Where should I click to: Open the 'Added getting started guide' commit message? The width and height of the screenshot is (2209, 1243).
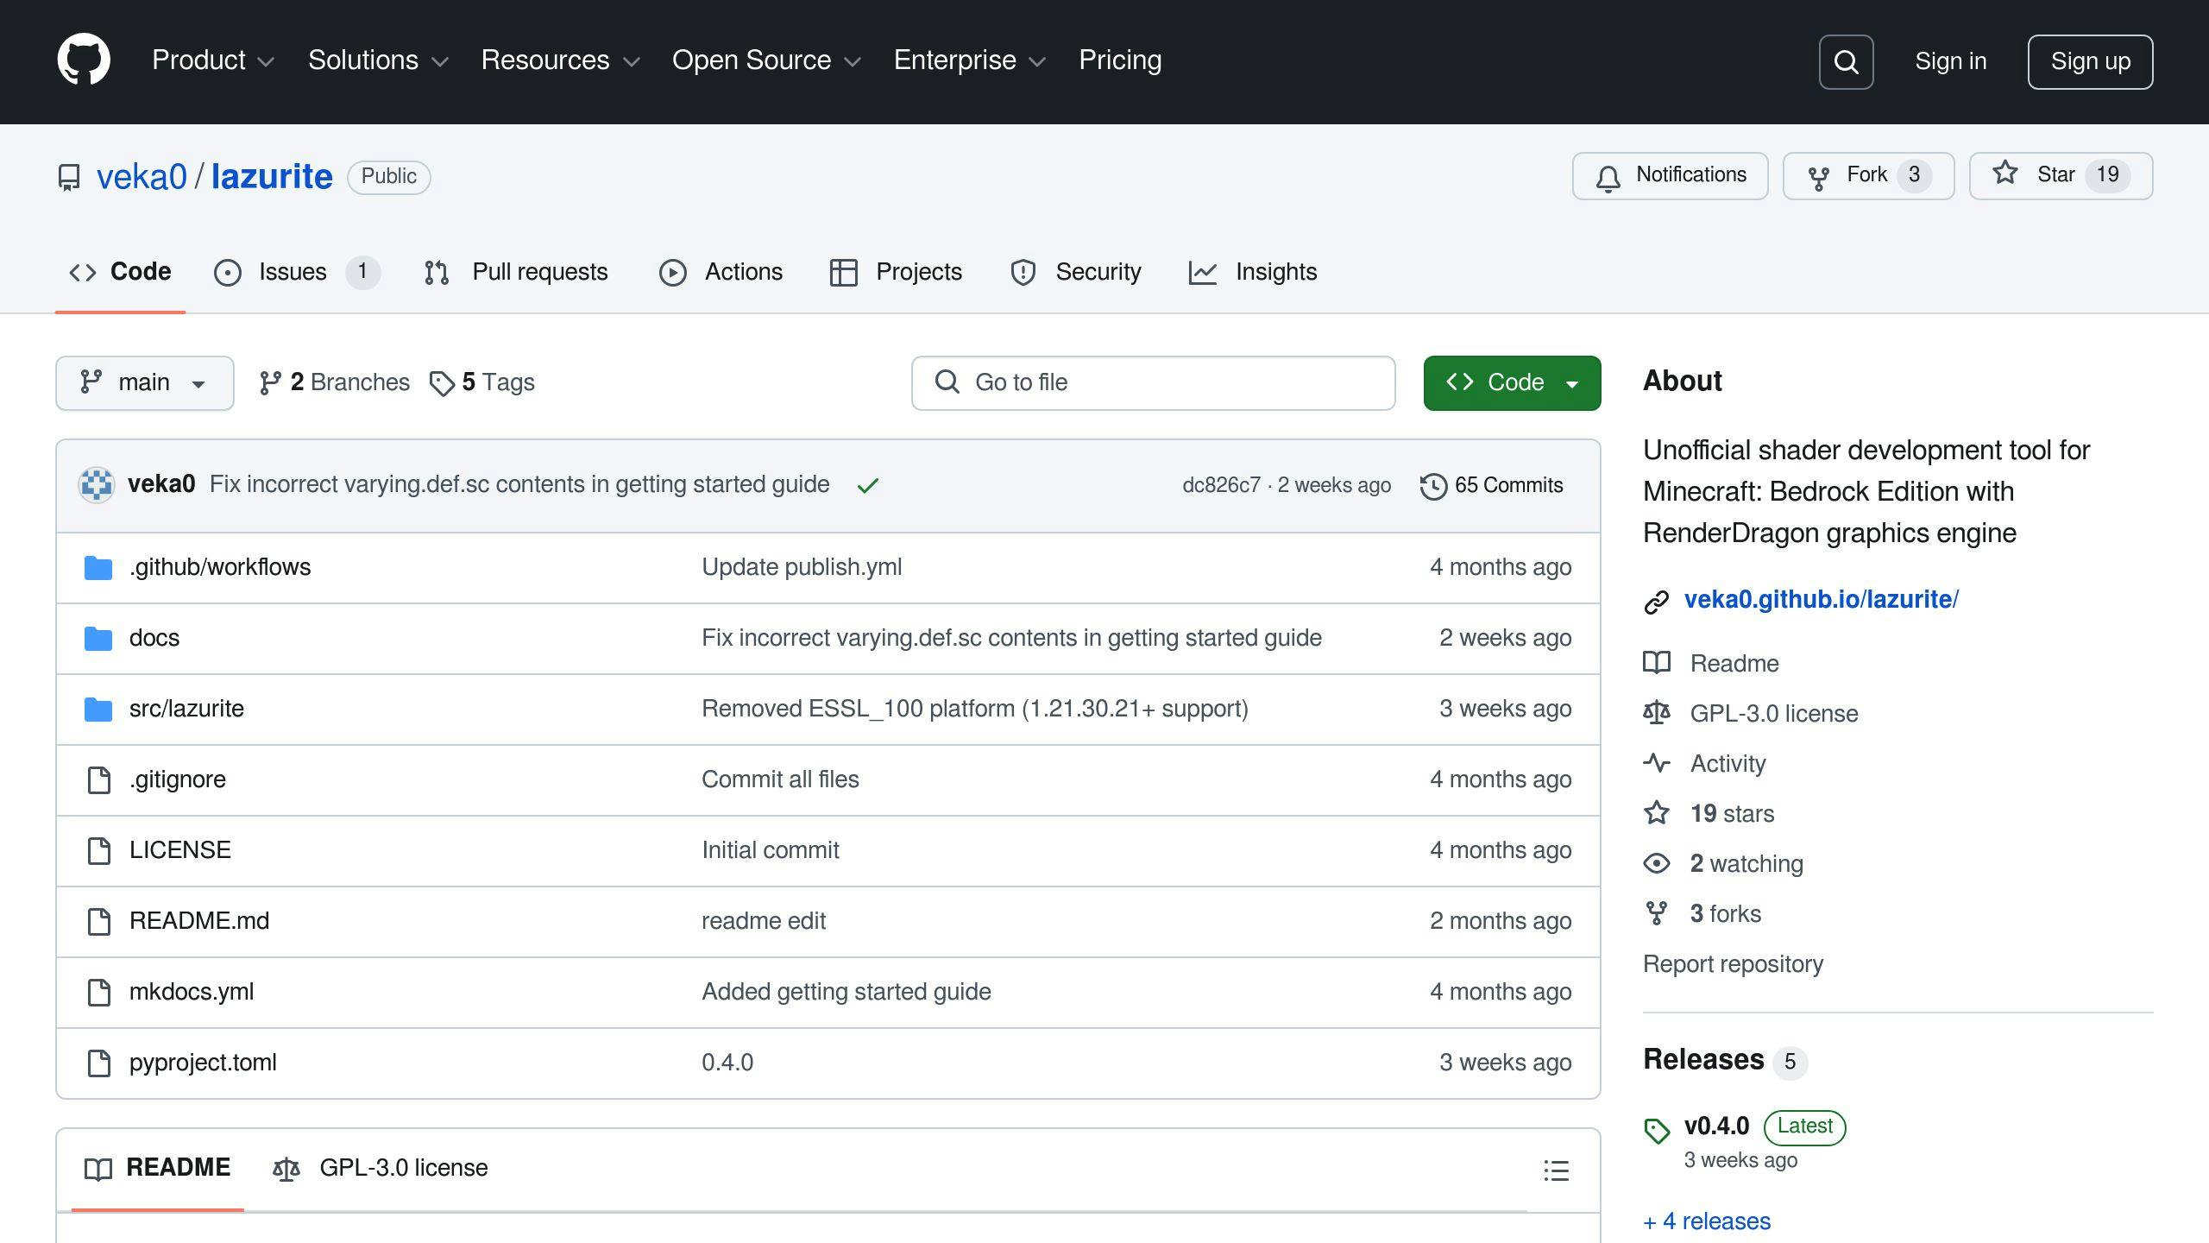click(846, 992)
